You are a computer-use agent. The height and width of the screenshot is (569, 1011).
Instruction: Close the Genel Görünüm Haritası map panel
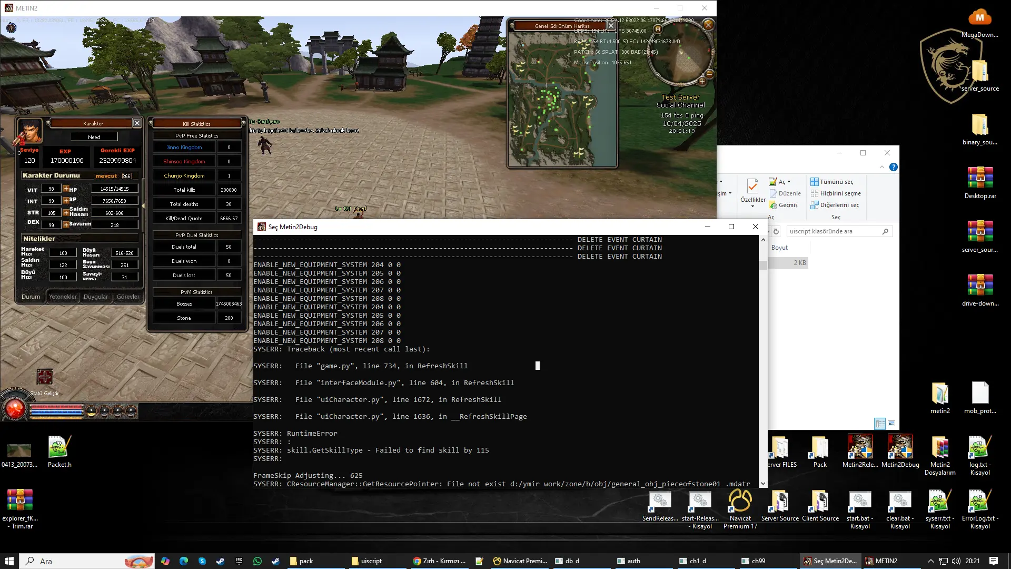click(x=611, y=25)
